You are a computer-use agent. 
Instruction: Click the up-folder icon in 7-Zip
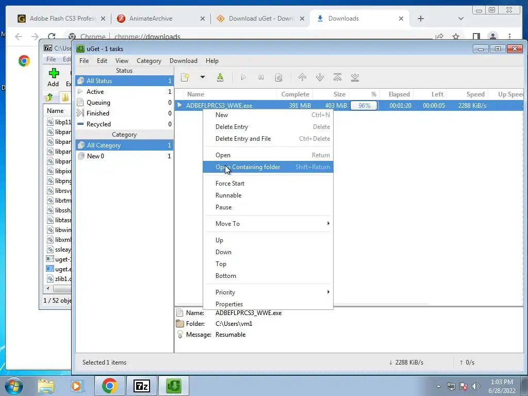(49, 97)
